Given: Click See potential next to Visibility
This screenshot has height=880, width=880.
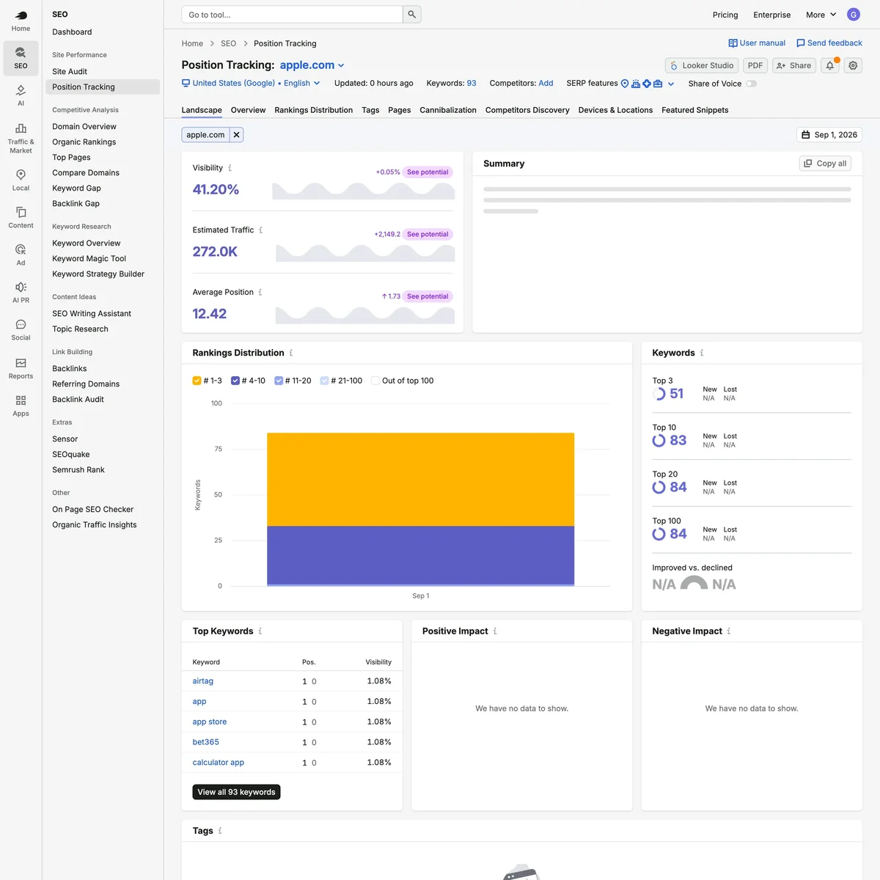Looking at the screenshot, I should pos(428,172).
